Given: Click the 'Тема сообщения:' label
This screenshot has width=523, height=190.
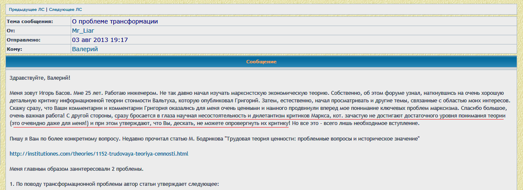Looking at the screenshot, I should [x=30, y=21].
